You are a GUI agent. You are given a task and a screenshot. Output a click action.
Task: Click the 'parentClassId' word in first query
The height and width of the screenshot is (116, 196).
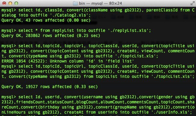tap(162, 10)
